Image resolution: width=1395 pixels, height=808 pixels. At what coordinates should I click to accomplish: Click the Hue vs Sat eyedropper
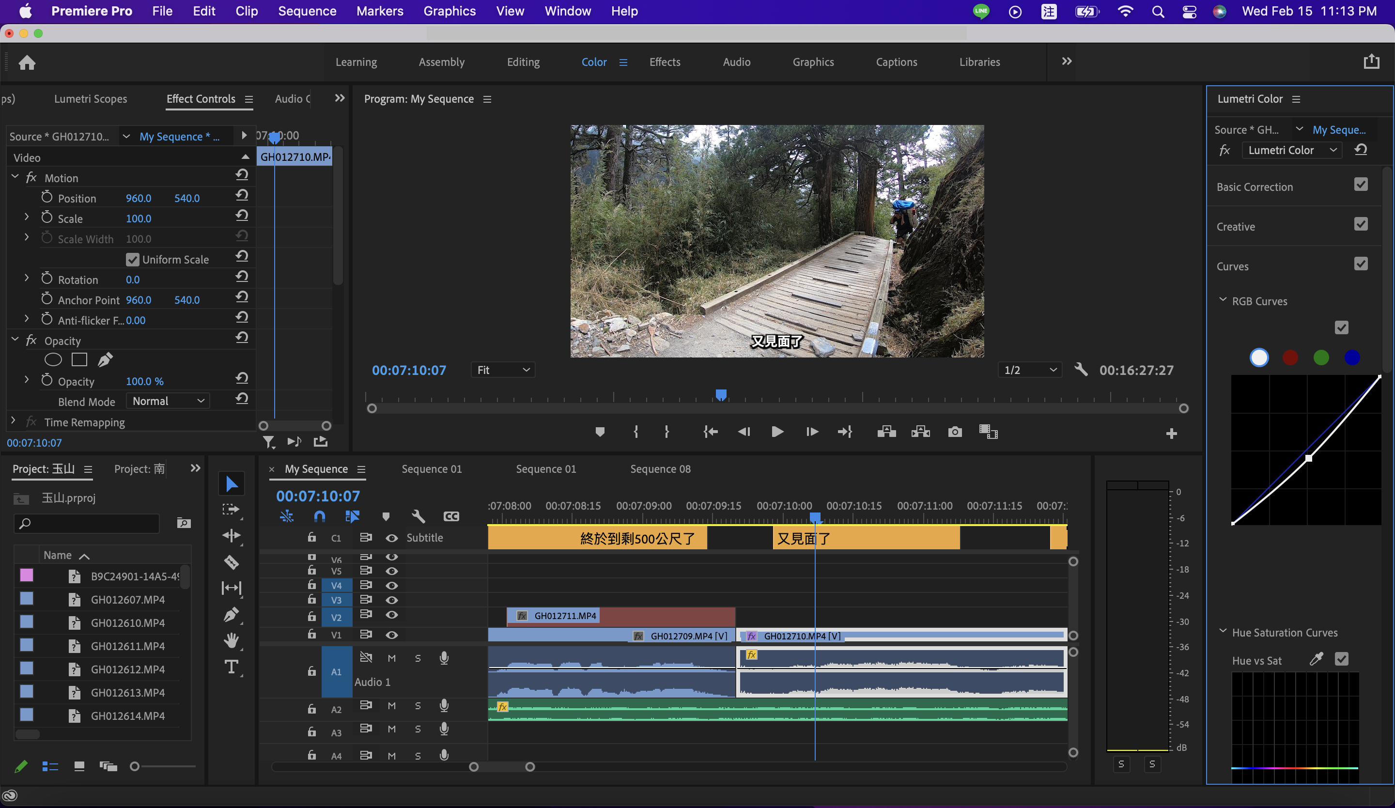[1317, 659]
